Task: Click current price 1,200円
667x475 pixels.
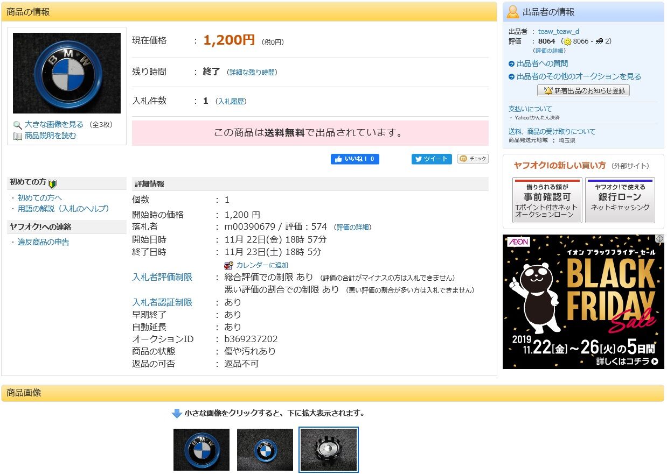Action: coord(229,40)
